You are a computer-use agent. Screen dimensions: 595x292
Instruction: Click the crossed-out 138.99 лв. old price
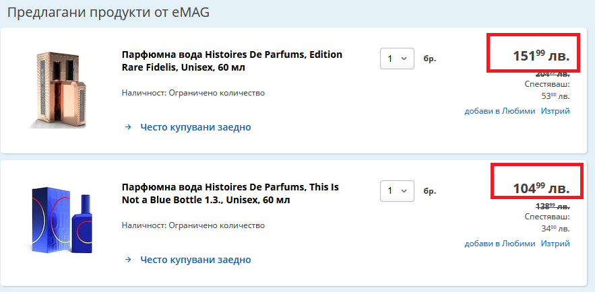(x=553, y=207)
